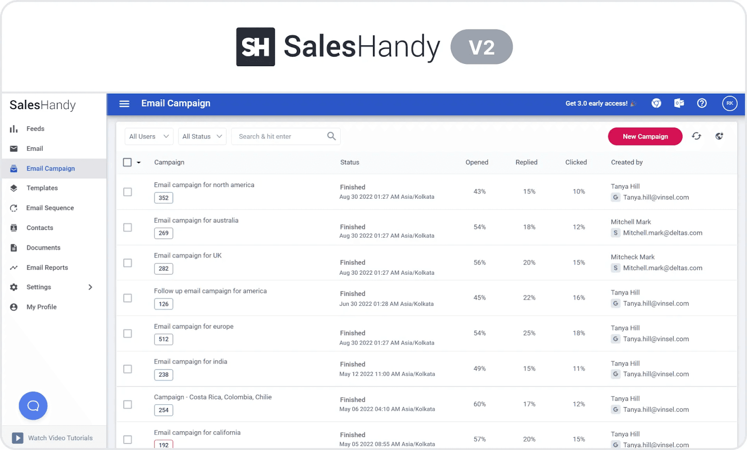Click the Email Campaign sidebar icon
Screen dimensions: 747x450
click(x=14, y=168)
